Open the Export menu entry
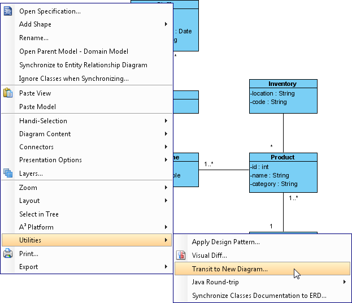 click(x=86, y=267)
